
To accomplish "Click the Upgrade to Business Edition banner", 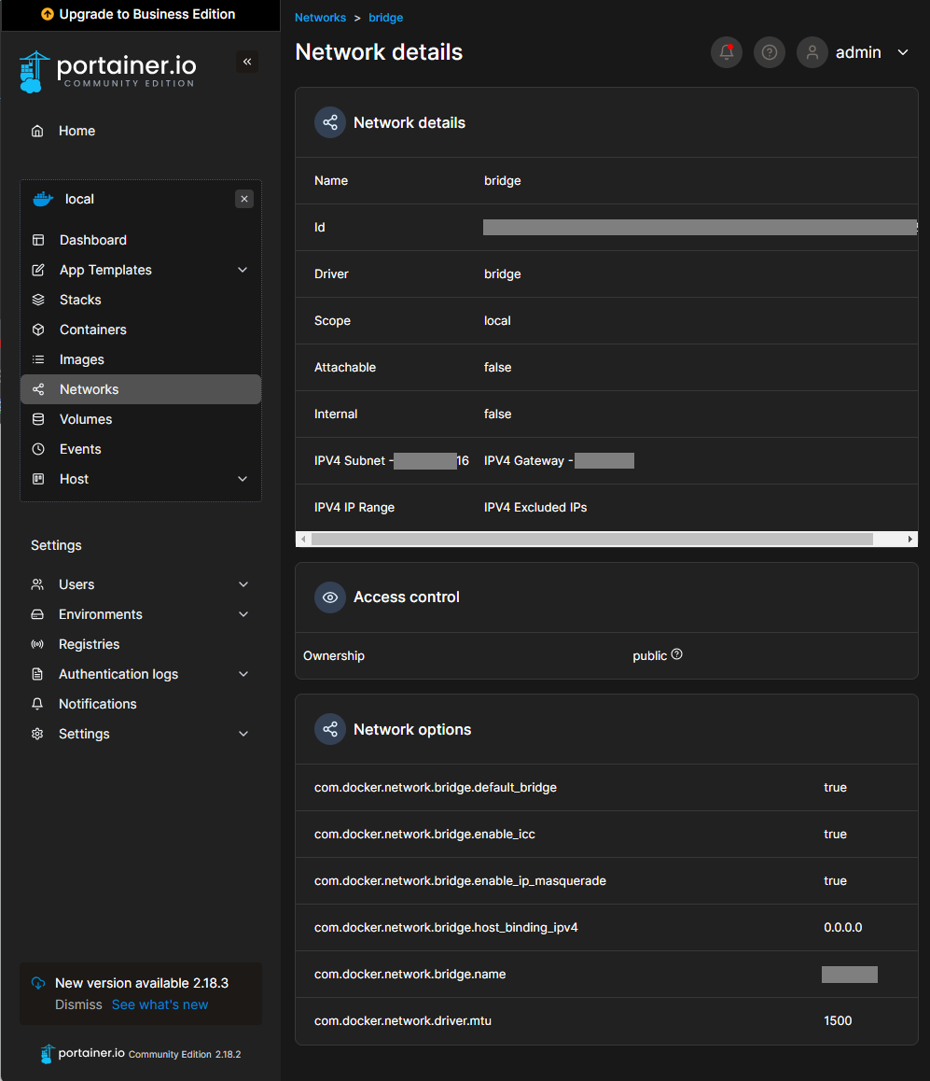I will (141, 15).
